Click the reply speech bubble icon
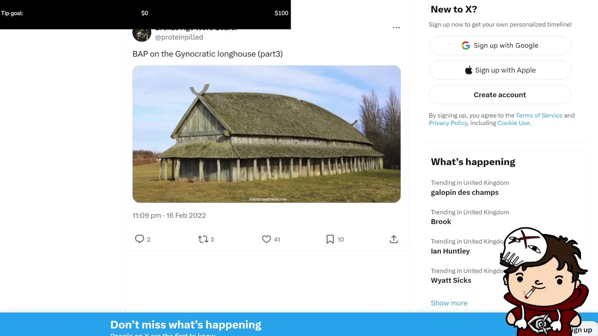This screenshot has height=336, width=598. (139, 239)
